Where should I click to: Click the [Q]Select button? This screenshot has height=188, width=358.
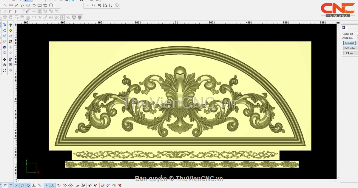point(349,43)
